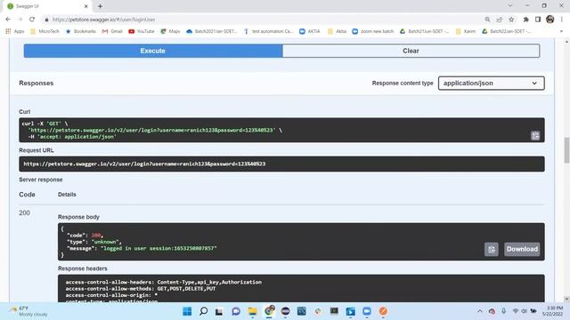The height and width of the screenshot is (320, 570).
Task: Reload the Swagger page
Action: (x=32, y=20)
